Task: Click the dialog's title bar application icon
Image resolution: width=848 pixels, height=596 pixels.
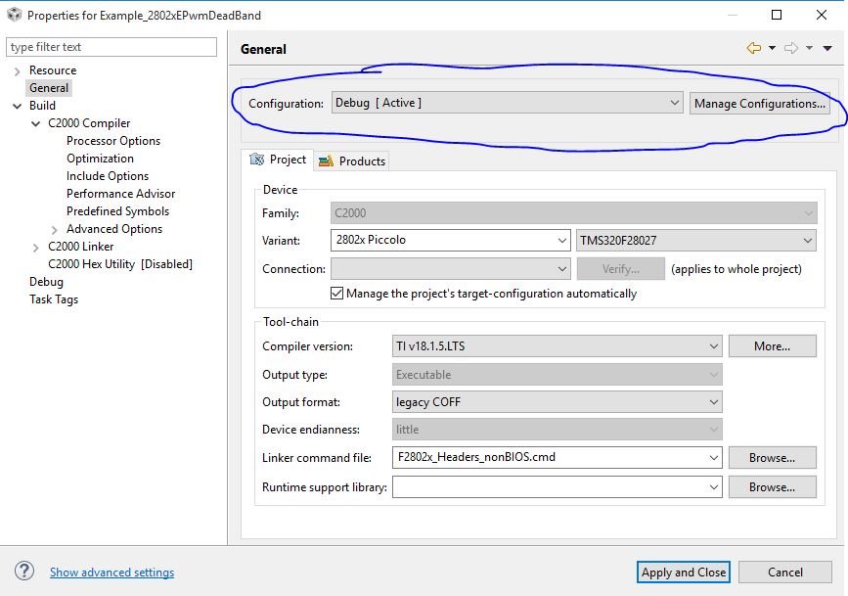Action: tap(12, 15)
